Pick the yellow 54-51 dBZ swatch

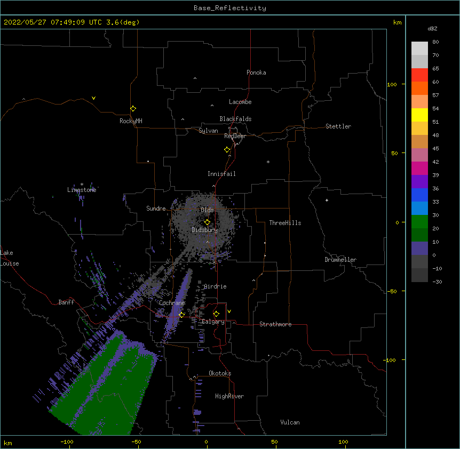point(419,115)
